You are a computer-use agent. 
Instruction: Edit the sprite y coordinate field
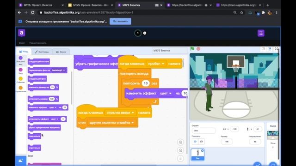click(x=258, y=129)
